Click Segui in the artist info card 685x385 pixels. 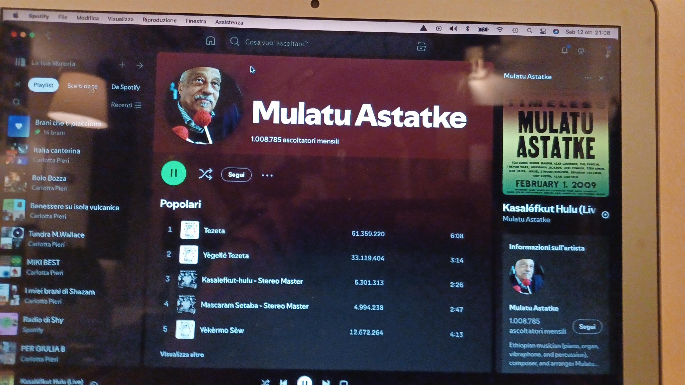[587, 326]
